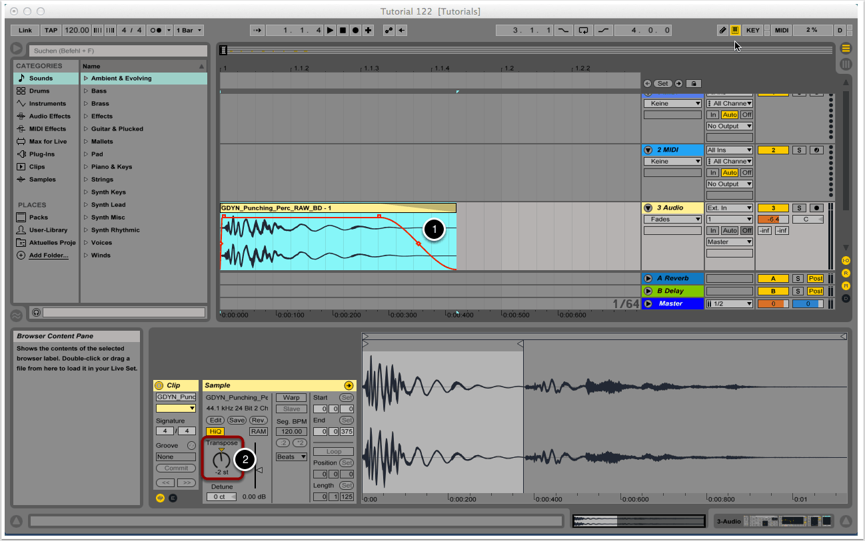Toggle the metronome button
865x541 pixels.
155,31
